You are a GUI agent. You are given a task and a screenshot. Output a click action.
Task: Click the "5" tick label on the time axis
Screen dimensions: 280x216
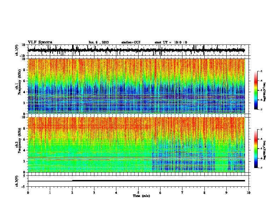click(x=138, y=193)
